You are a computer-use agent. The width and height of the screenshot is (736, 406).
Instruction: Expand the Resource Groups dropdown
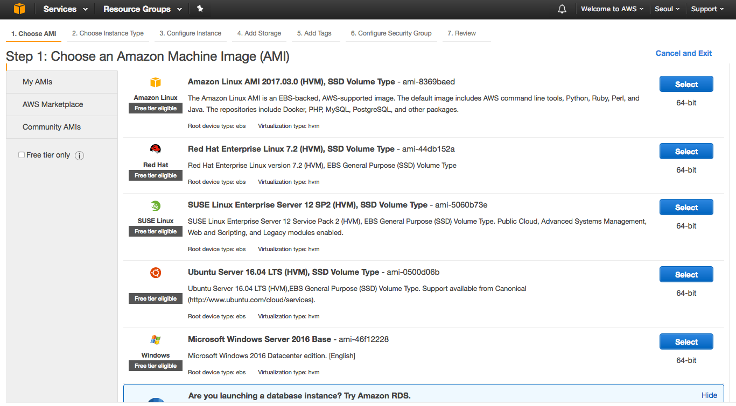[143, 9]
